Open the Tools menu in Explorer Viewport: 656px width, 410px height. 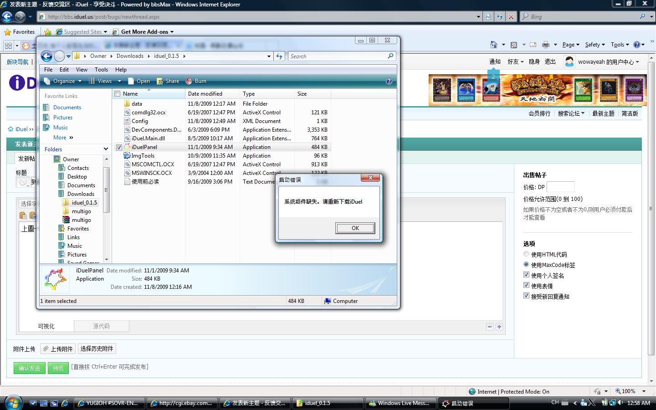click(101, 69)
